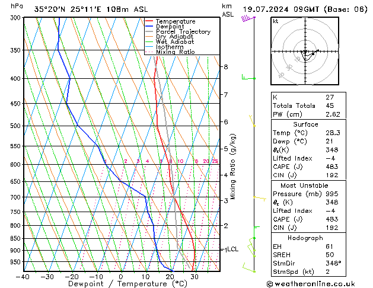Click the surface Dewp value 21
Viewport: 373px width, 288px height.
click(329, 142)
